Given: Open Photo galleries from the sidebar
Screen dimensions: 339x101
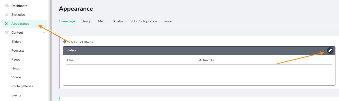Looking at the screenshot, I should pyautogui.click(x=22, y=86).
